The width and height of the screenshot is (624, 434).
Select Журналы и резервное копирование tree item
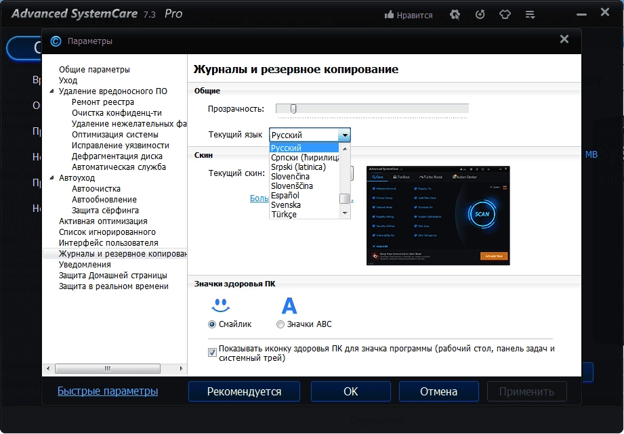(x=115, y=254)
